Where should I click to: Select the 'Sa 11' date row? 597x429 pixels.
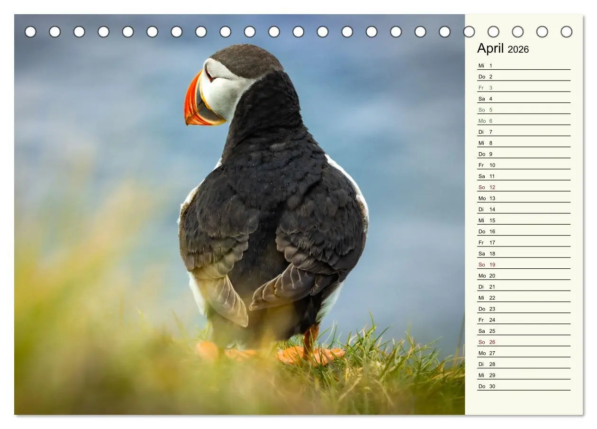524,176
